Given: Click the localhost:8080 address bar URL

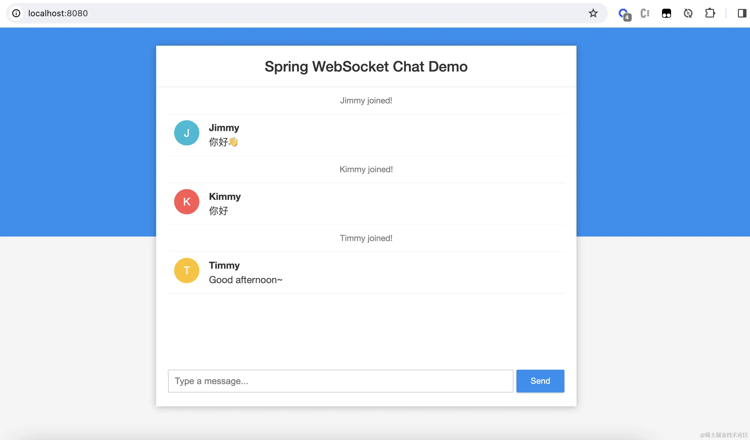Looking at the screenshot, I should pos(58,13).
